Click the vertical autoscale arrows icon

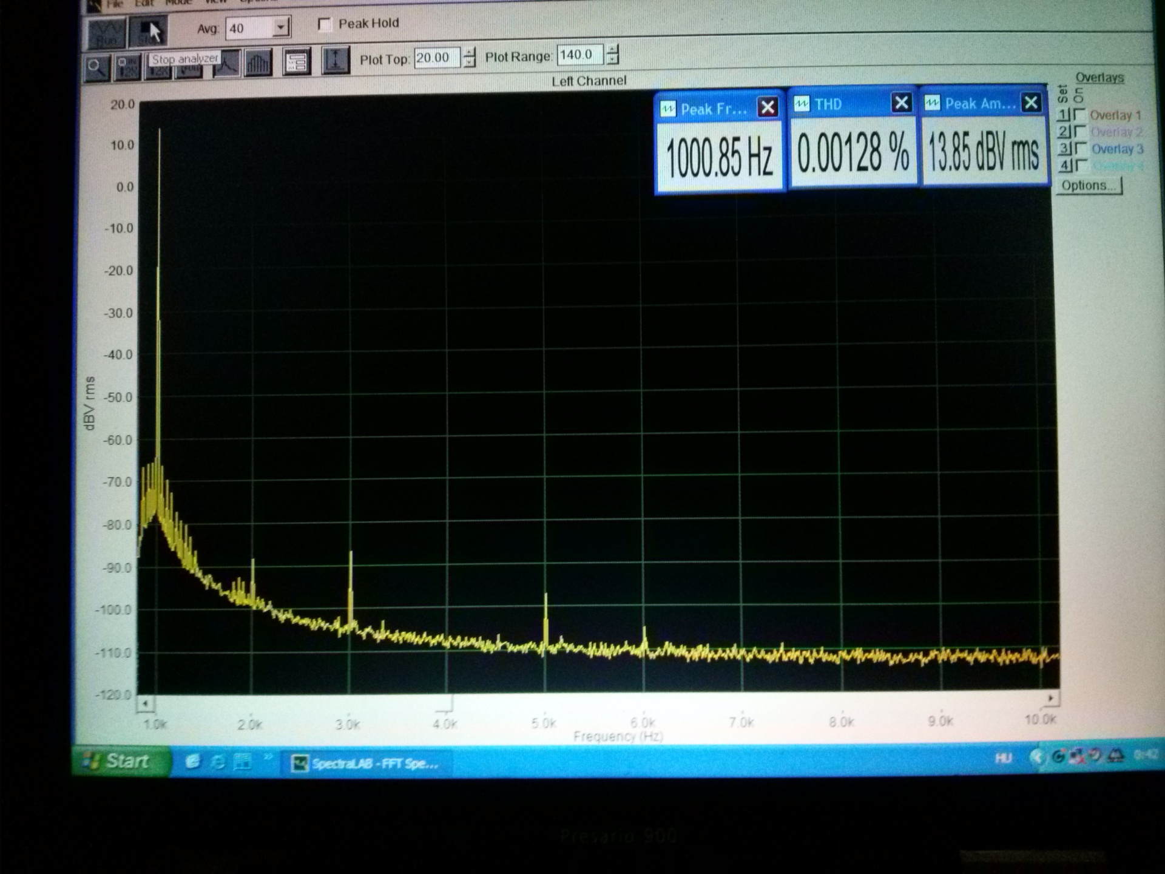click(335, 61)
